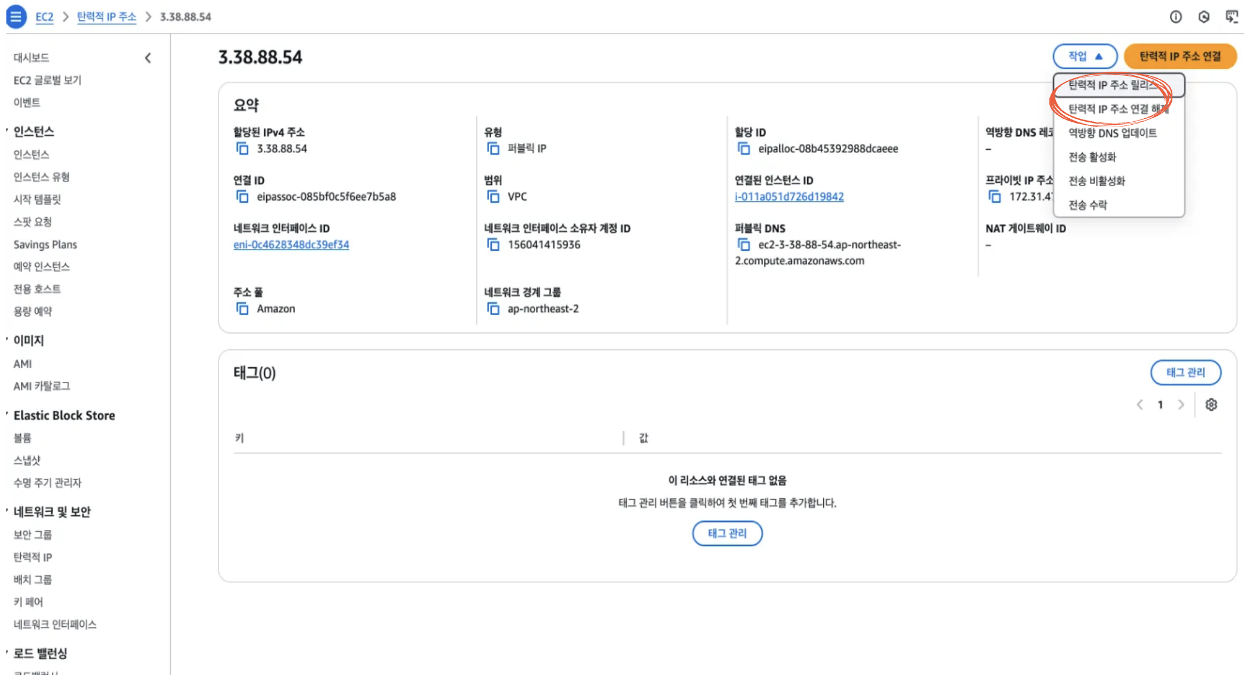Open instance link i-011a051d726d19842
1244x677 pixels.
789,196
